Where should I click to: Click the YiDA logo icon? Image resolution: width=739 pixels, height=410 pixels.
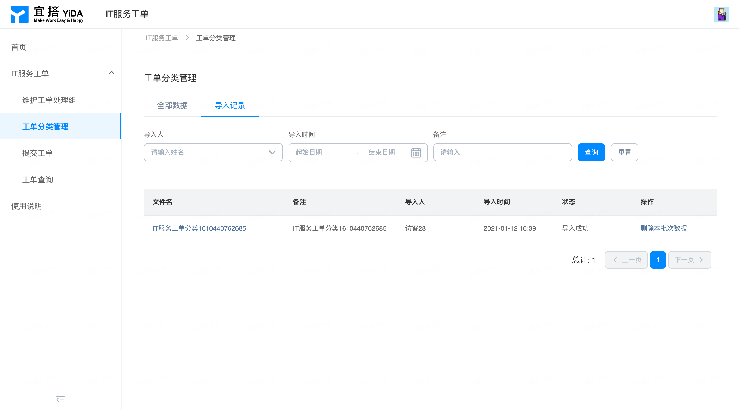coord(20,14)
